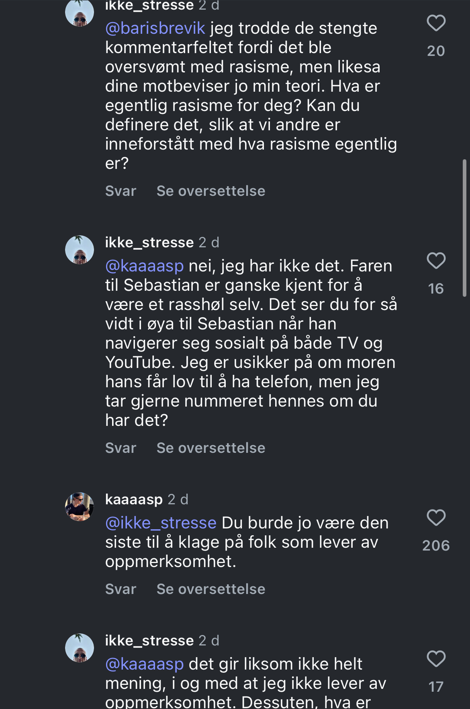The height and width of the screenshot is (709, 470).
Task: Like the comment with 17 likes
Action: point(436,659)
